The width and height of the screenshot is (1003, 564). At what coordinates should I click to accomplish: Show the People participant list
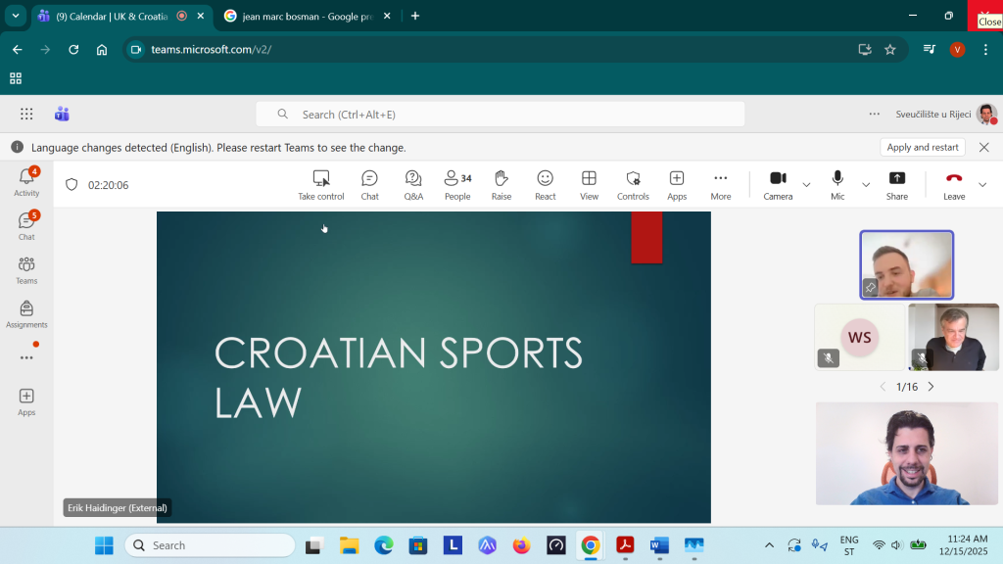[457, 183]
